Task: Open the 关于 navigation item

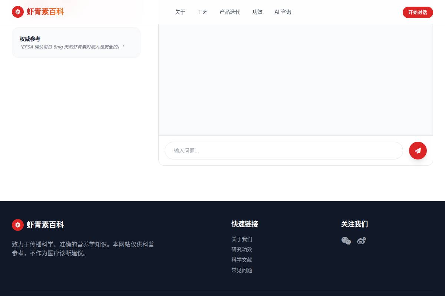Action: [x=180, y=12]
